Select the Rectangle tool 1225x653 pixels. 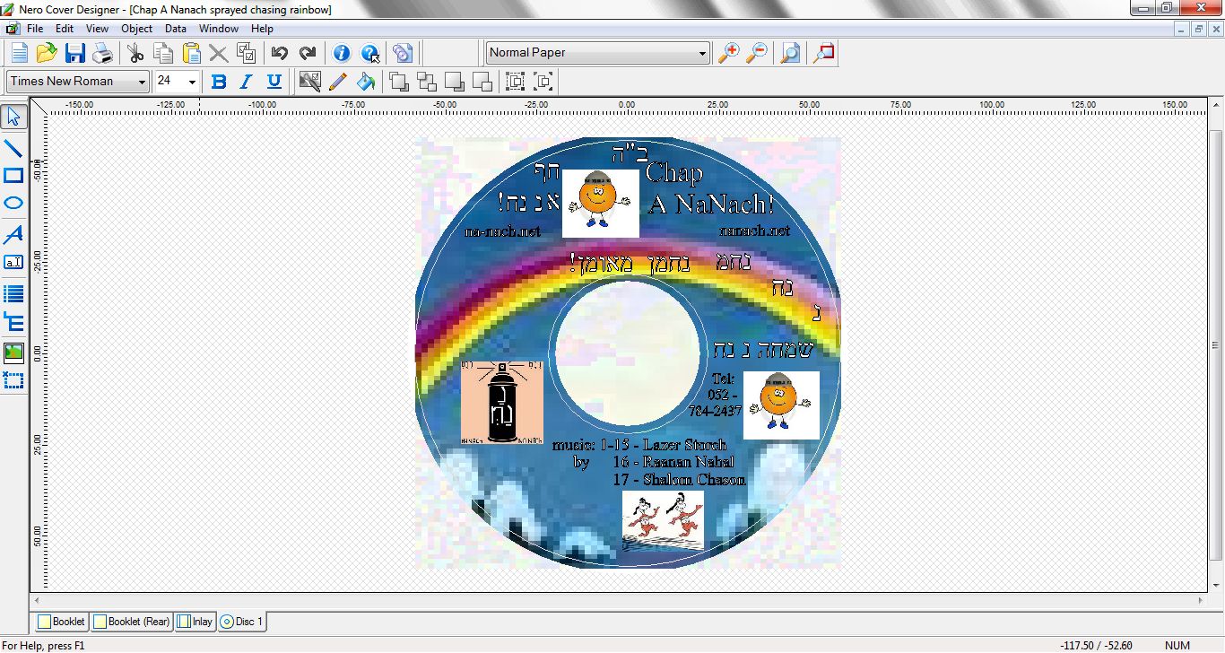click(x=12, y=175)
